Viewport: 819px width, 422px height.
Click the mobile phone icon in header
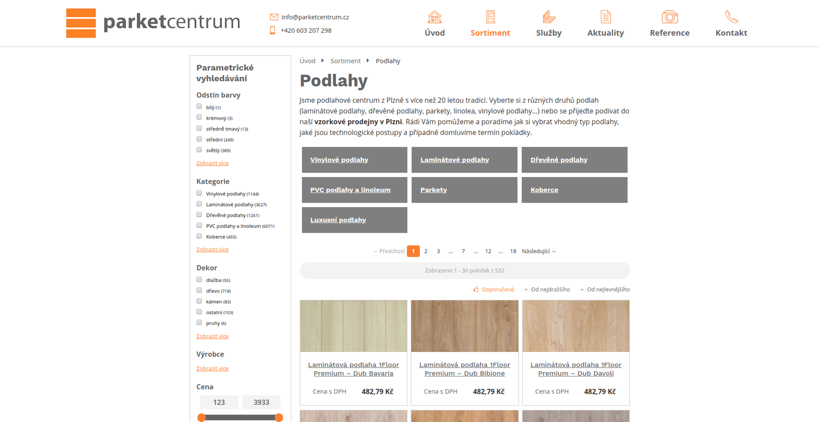pyautogui.click(x=272, y=30)
